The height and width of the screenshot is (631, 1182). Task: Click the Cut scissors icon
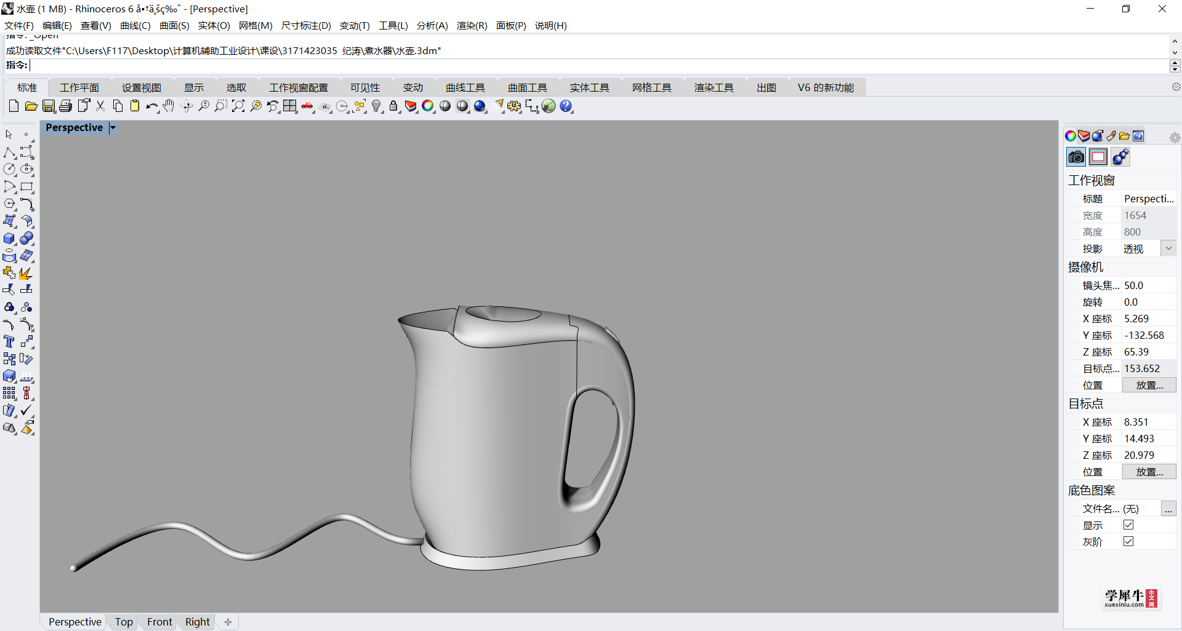pyautogui.click(x=100, y=106)
